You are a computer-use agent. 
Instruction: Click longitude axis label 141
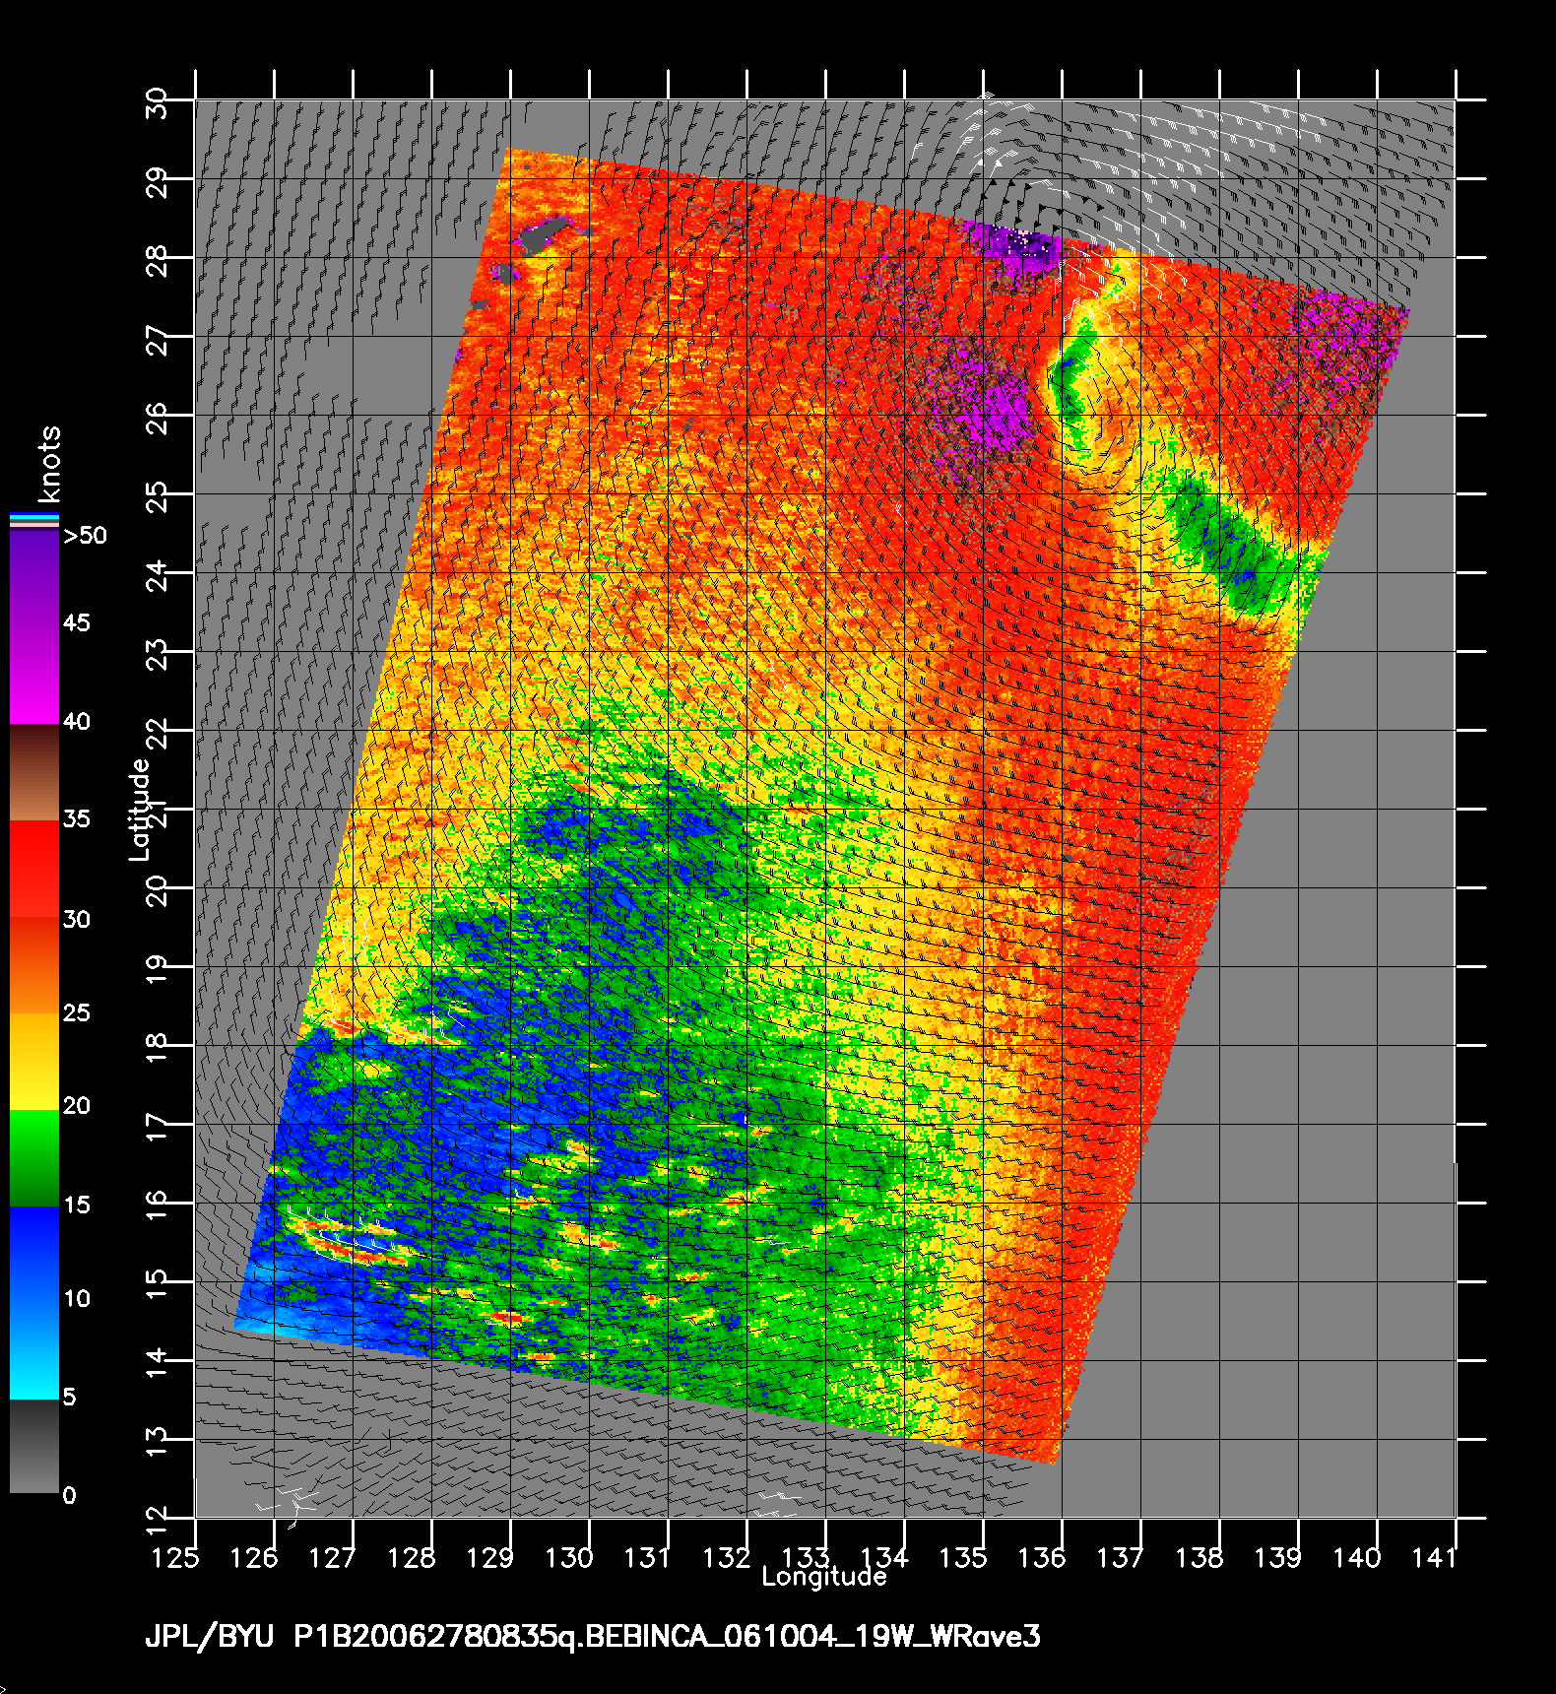(x=1434, y=1558)
